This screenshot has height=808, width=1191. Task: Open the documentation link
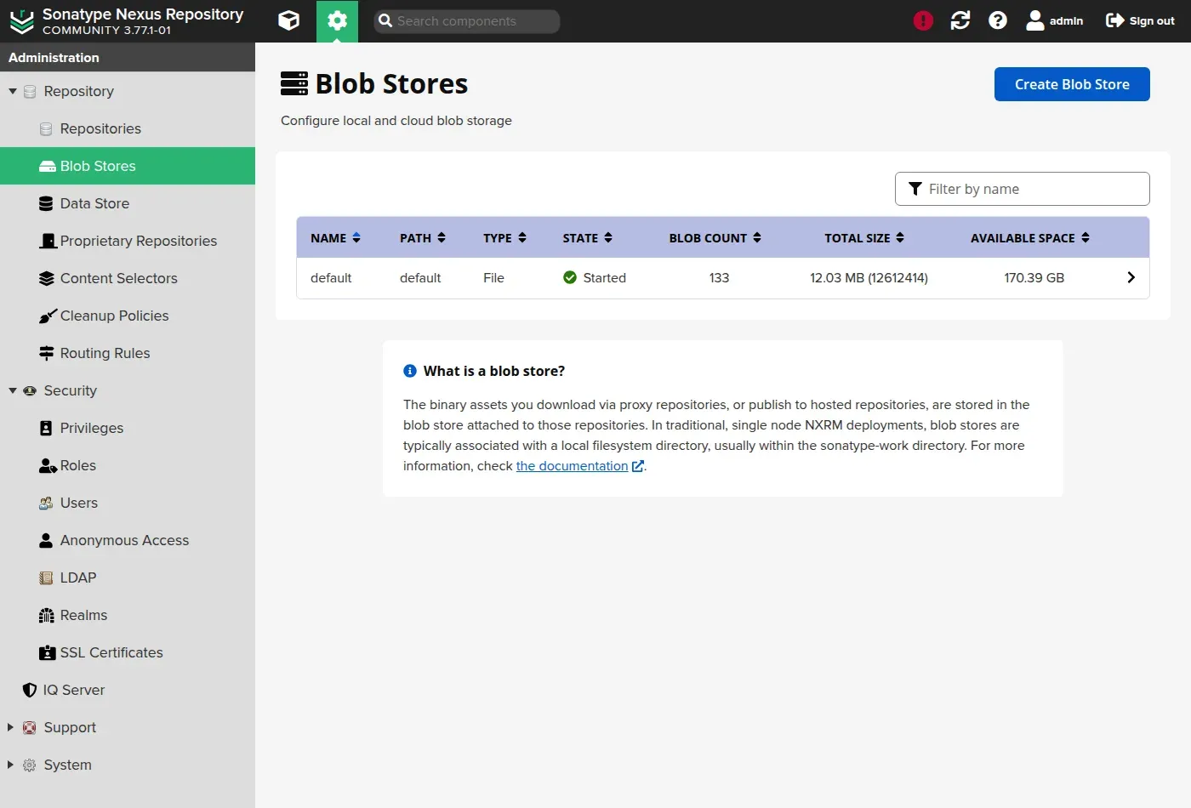pyautogui.click(x=572, y=466)
